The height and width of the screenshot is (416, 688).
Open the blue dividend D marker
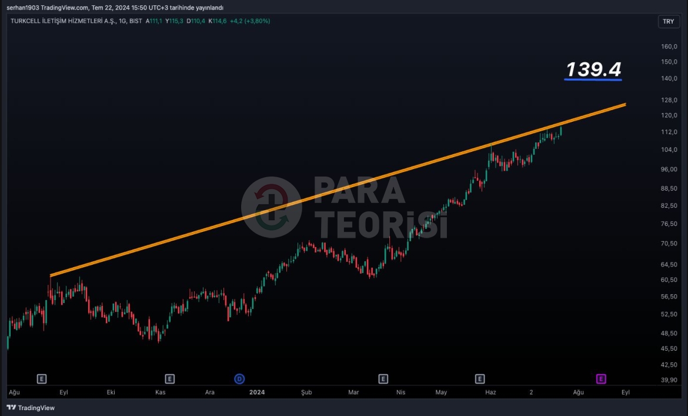click(239, 379)
